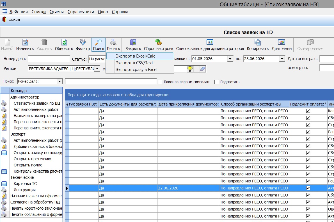Viewport: 334px width, 222px height.
Task: Open the Списки menu
Action: point(39,12)
